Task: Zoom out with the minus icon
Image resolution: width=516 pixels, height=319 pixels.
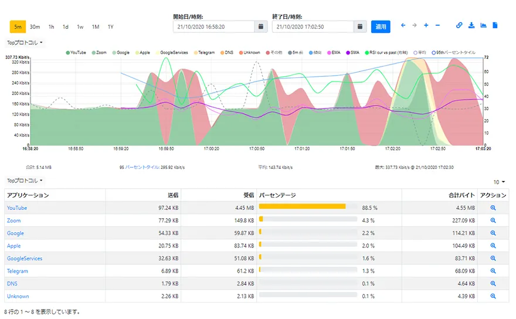Action: click(437, 25)
